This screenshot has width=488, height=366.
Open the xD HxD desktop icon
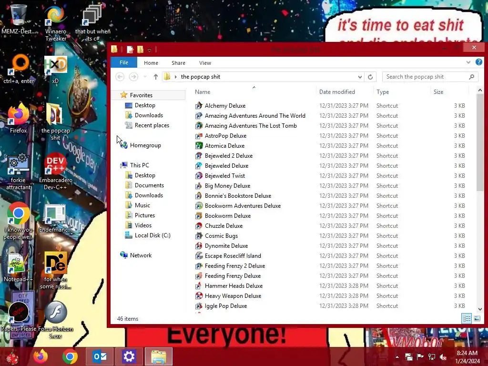[x=55, y=69]
